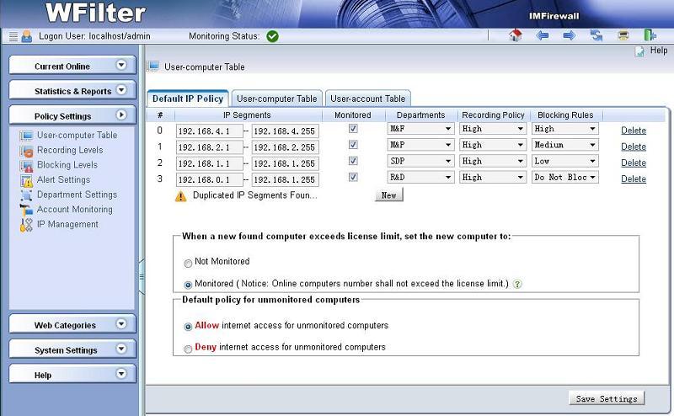674x416 pixels.
Task: Click the Recording Levels sidebar icon
Action: 26,151
